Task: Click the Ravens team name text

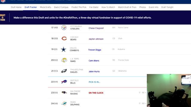Action: [74, 94]
